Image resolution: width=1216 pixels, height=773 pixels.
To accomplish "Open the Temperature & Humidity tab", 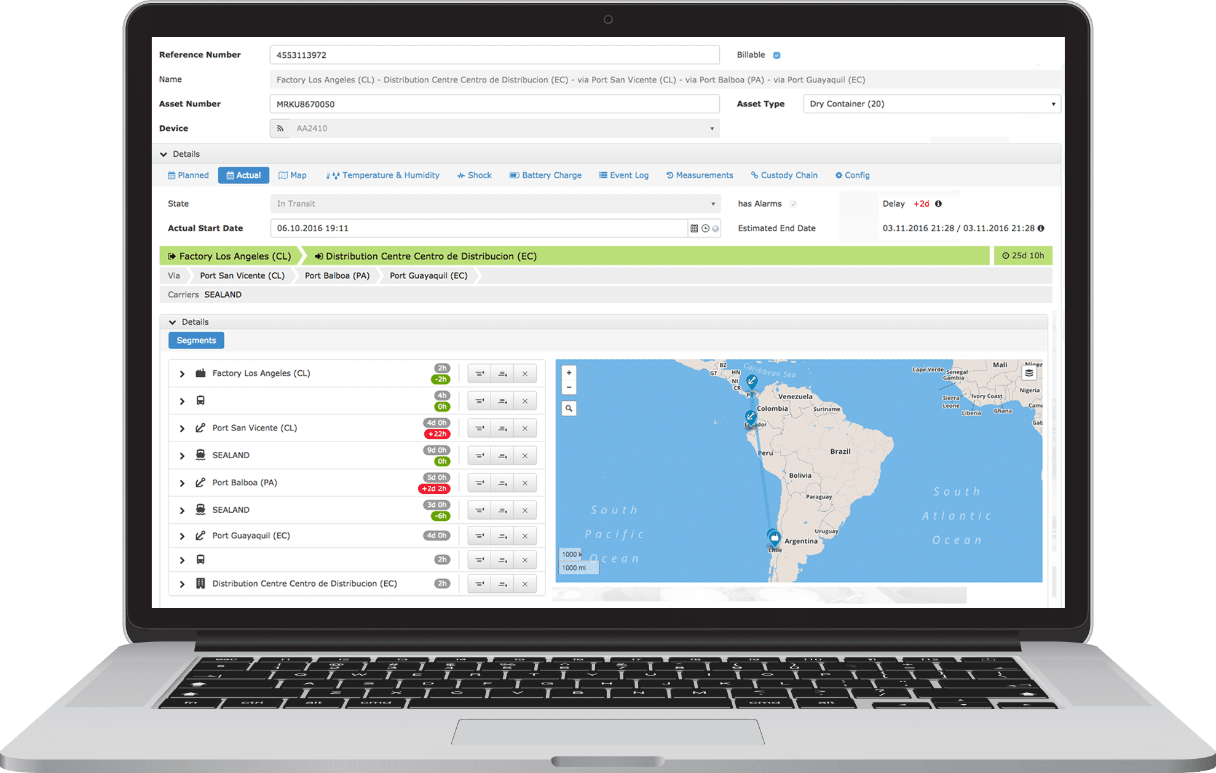I will (382, 175).
